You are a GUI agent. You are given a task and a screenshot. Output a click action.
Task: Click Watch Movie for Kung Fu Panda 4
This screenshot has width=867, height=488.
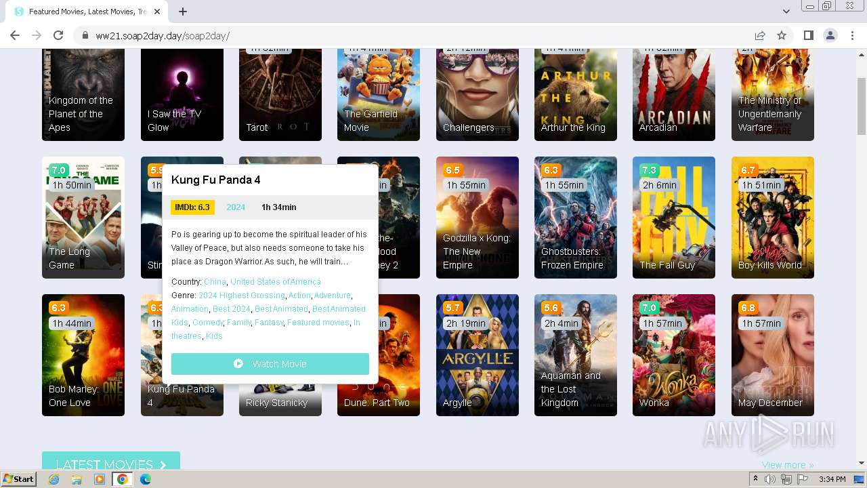pos(270,364)
